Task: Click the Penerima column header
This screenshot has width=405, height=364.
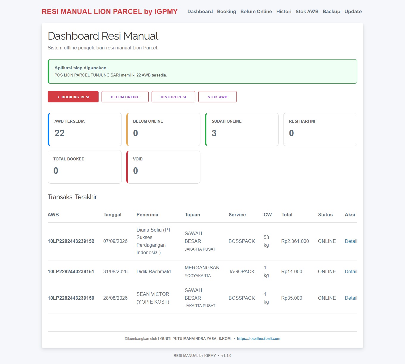Action: tap(147, 215)
